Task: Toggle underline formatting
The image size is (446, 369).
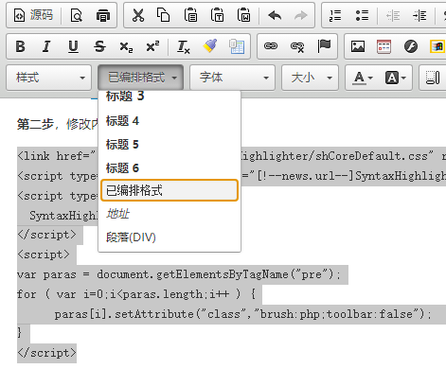Action: 73,46
